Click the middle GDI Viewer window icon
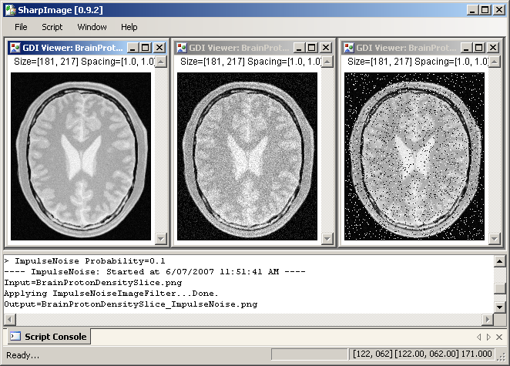The image size is (510, 366). 182,48
